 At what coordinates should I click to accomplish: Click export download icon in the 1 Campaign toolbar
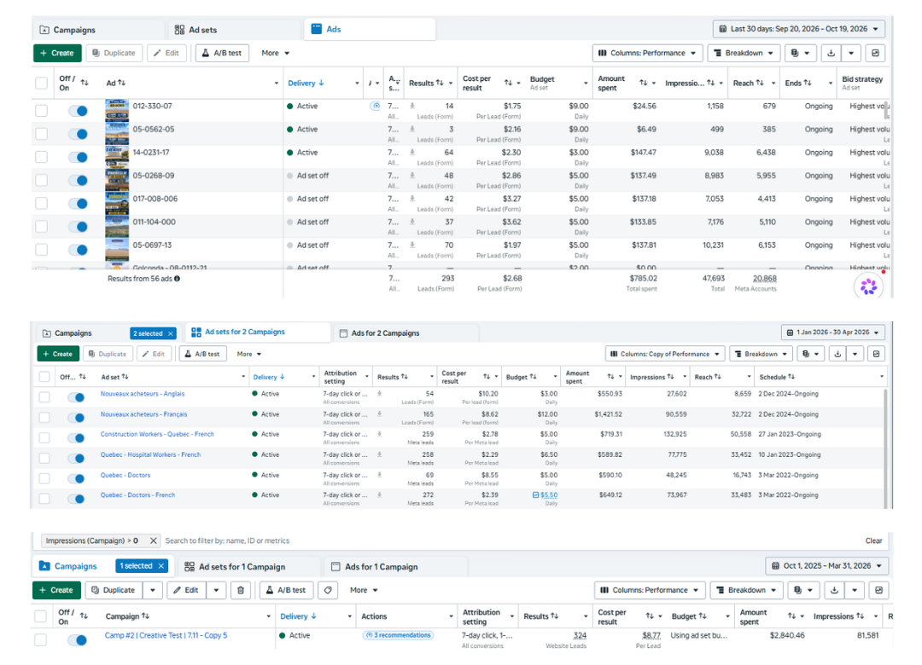[x=834, y=590]
